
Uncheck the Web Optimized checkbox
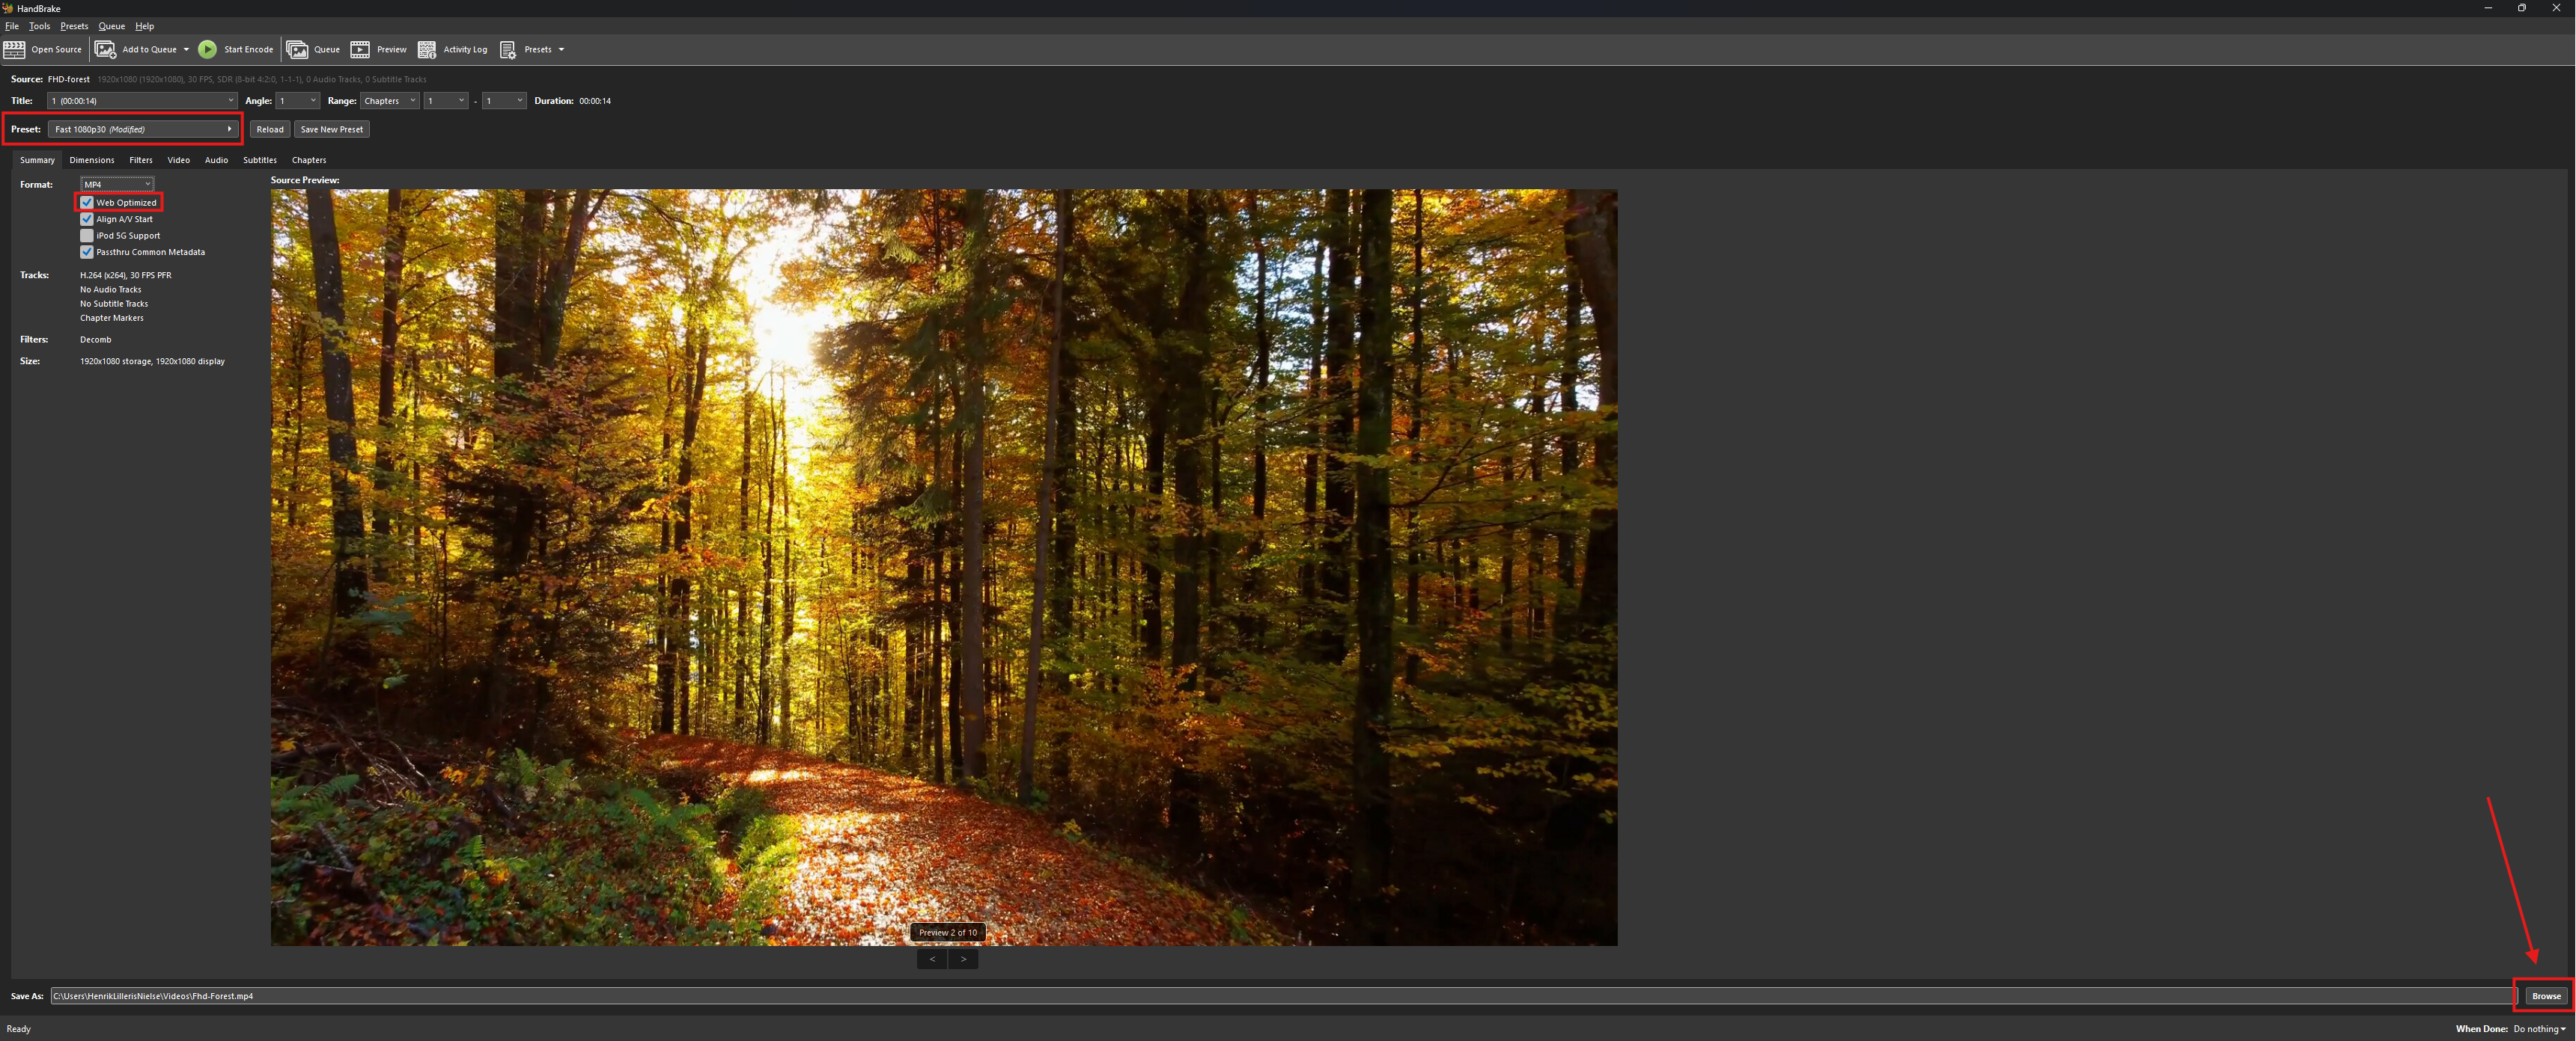coord(87,203)
